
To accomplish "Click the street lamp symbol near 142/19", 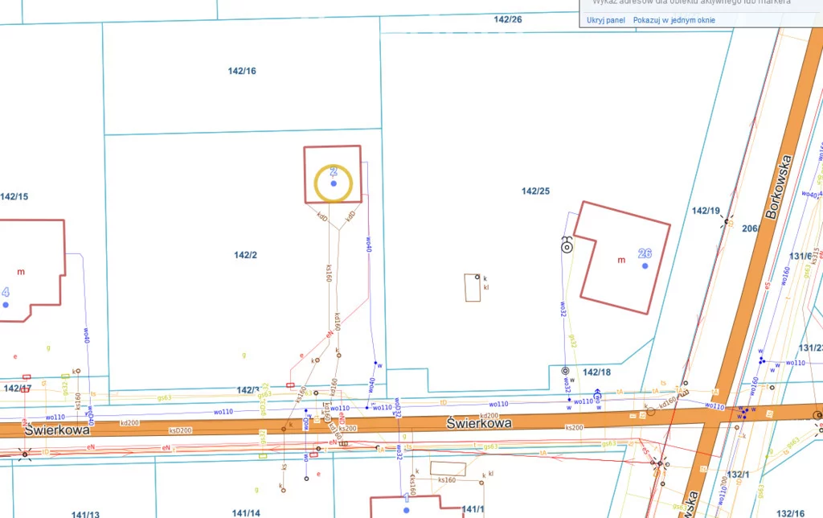I will tap(727, 221).
